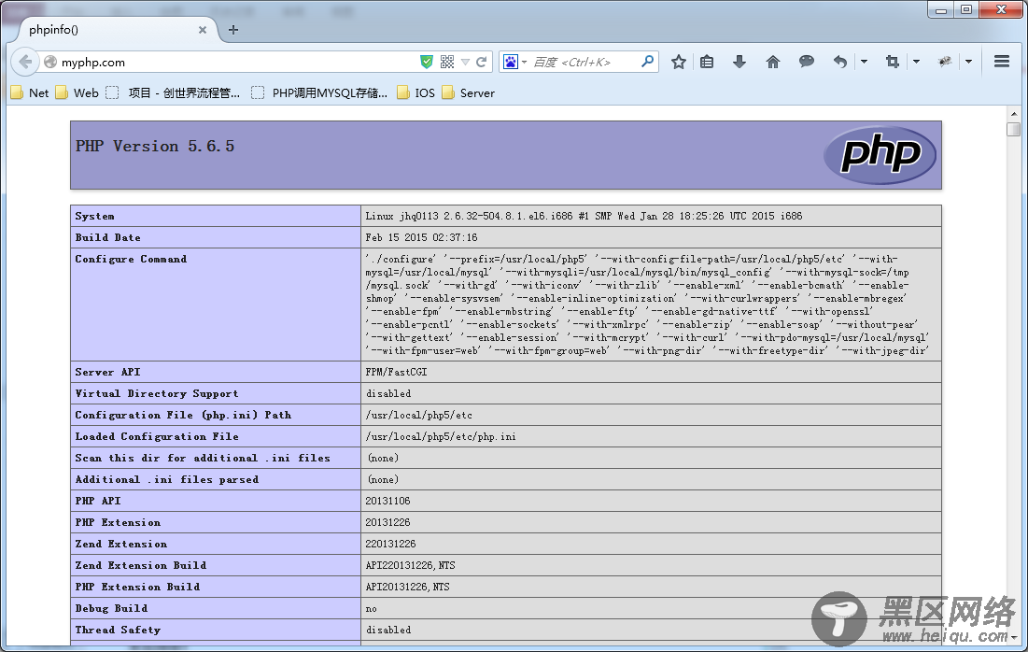Click the Baidu paw search engine icon
The image size is (1028, 652).
tap(511, 62)
